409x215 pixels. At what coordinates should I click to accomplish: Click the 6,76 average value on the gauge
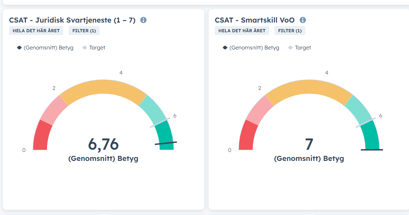[x=103, y=144]
